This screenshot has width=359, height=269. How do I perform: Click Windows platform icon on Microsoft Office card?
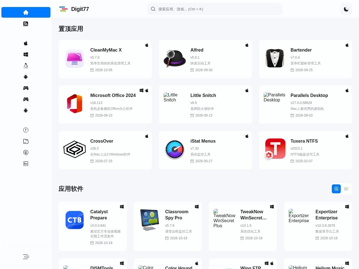click(x=142, y=91)
